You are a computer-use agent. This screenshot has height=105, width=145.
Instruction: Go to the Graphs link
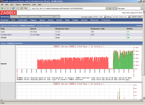pos(75,20)
